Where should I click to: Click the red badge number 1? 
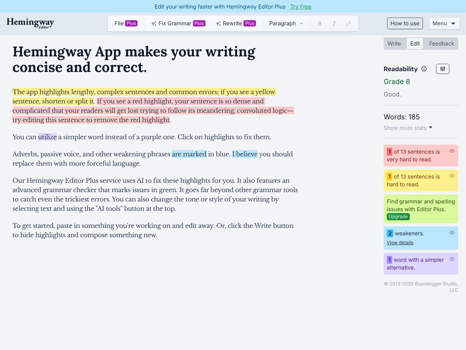[x=389, y=152]
